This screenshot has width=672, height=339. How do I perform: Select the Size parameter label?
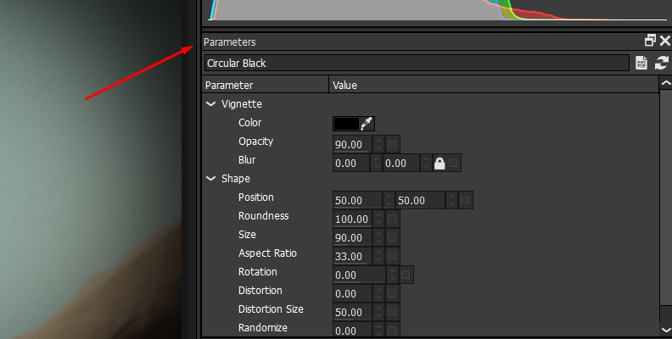point(247,235)
